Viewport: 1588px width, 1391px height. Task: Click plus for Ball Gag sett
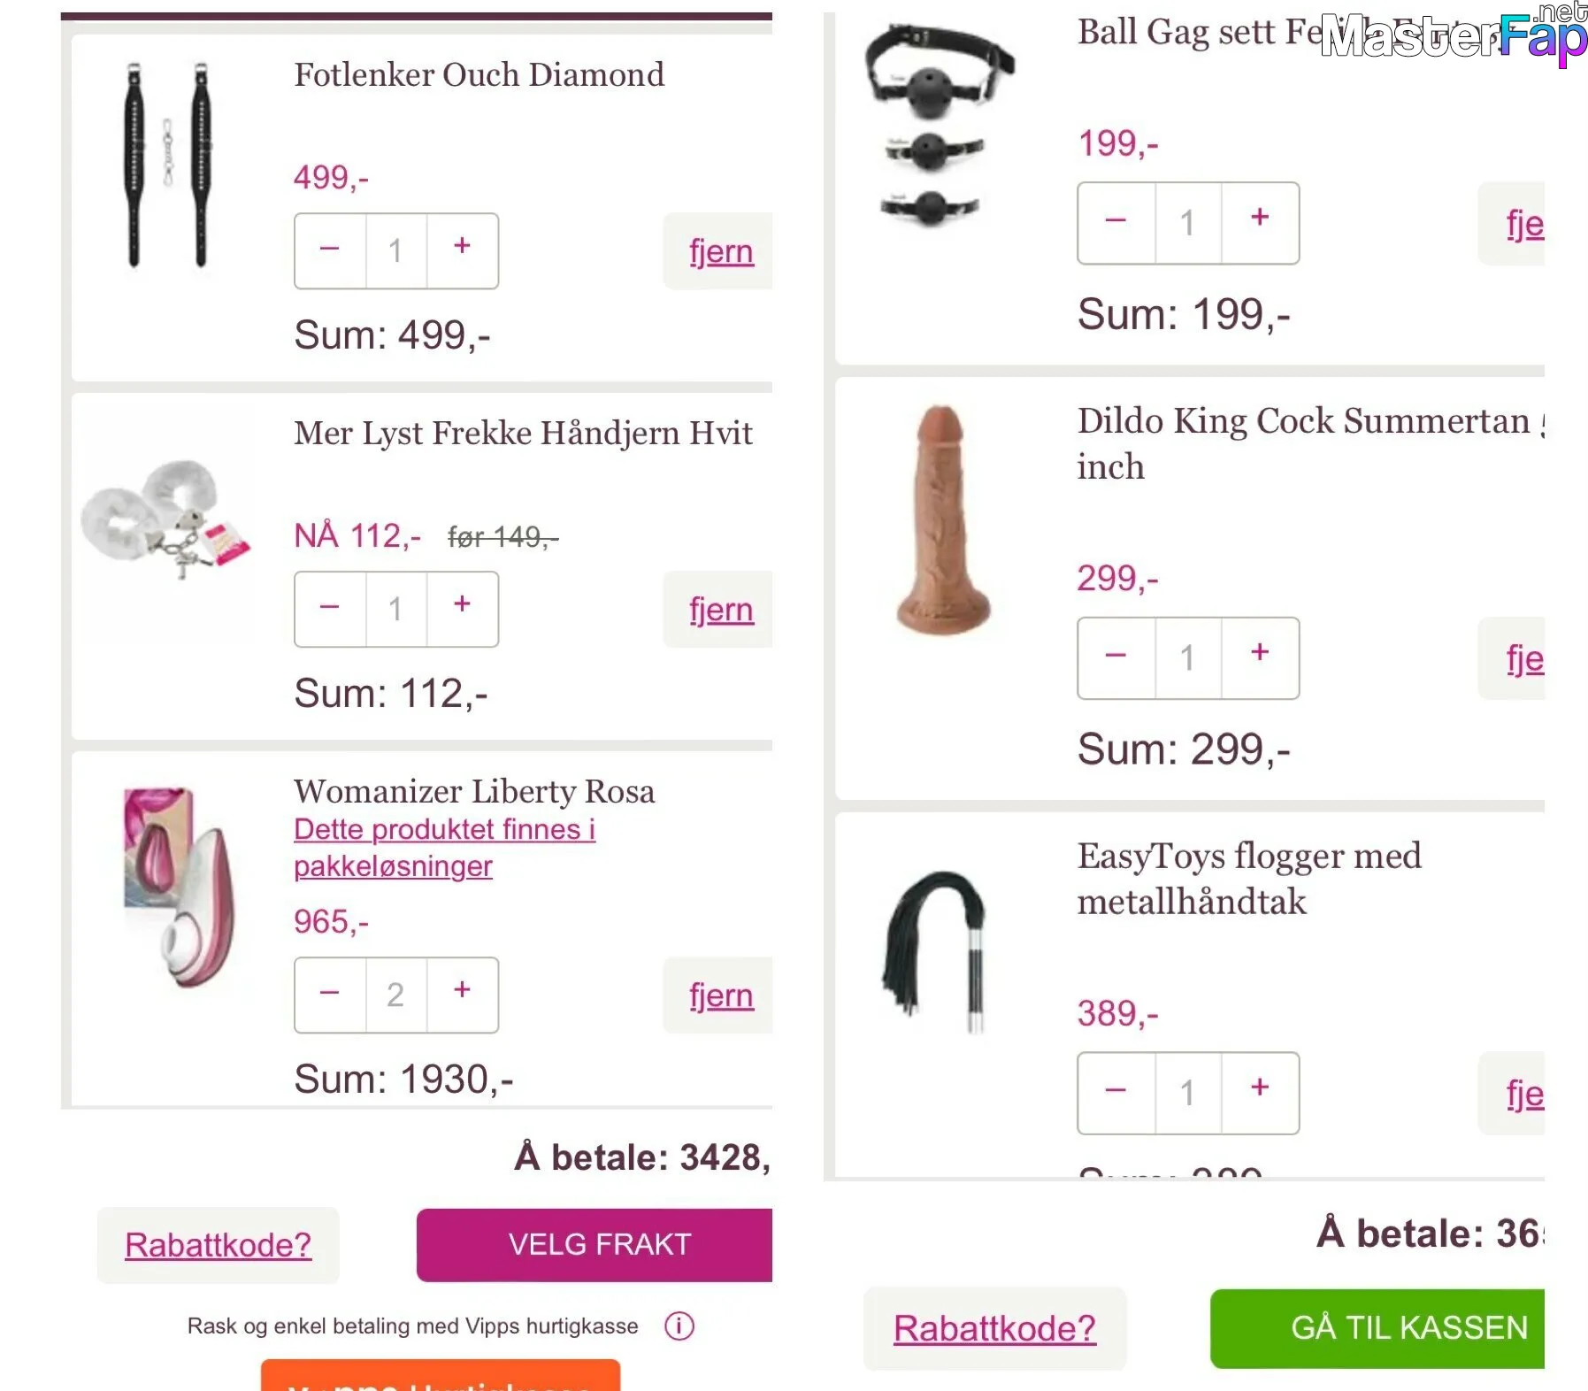[1260, 223]
